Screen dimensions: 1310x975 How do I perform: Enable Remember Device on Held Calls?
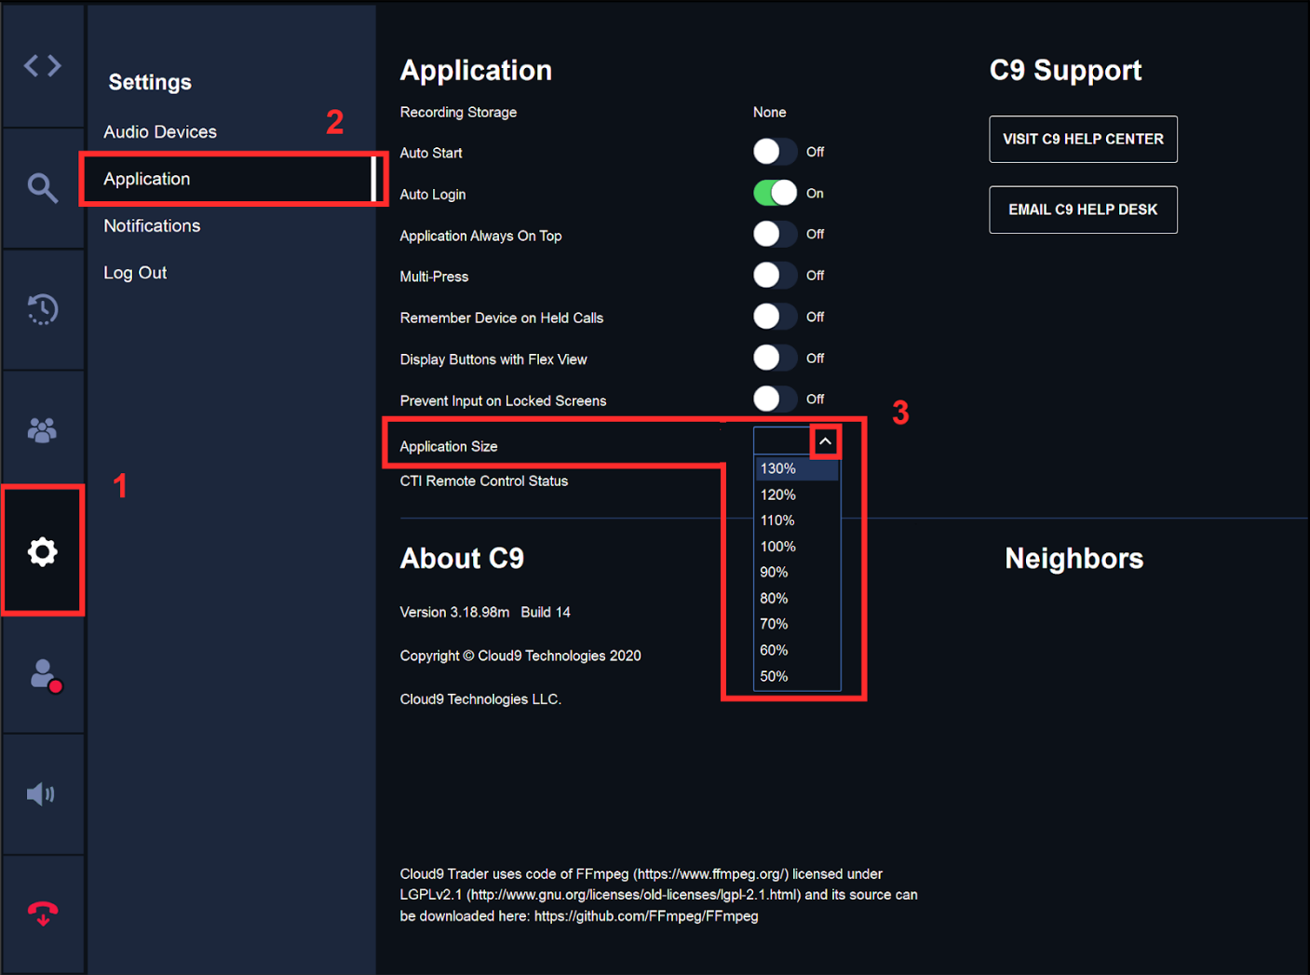775,317
